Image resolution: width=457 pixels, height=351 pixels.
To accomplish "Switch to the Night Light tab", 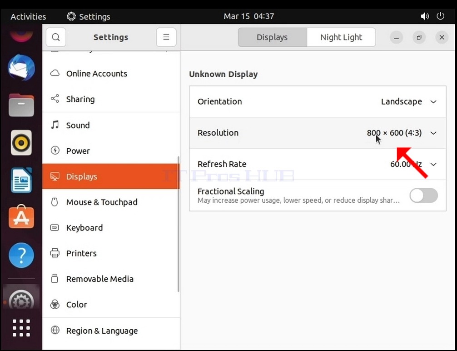I will (x=341, y=37).
